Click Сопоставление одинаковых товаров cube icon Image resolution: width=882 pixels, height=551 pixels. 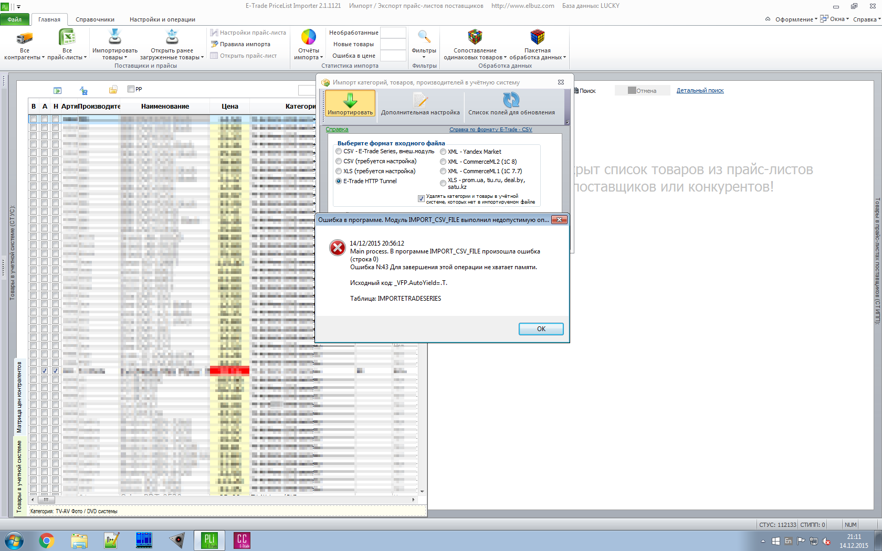tap(475, 37)
